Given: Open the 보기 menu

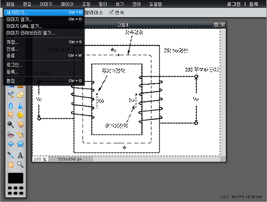Looking at the screenshot, I should pos(120,4).
